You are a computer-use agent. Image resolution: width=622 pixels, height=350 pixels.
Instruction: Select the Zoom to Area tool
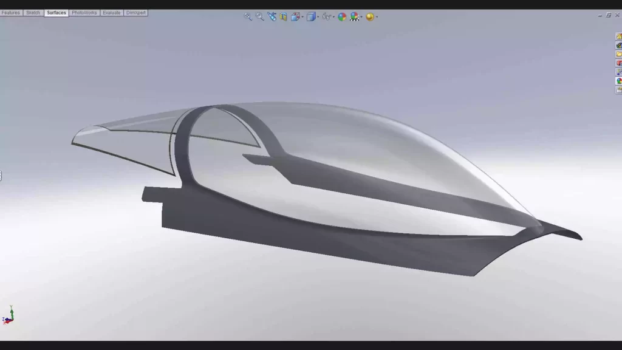point(260,16)
